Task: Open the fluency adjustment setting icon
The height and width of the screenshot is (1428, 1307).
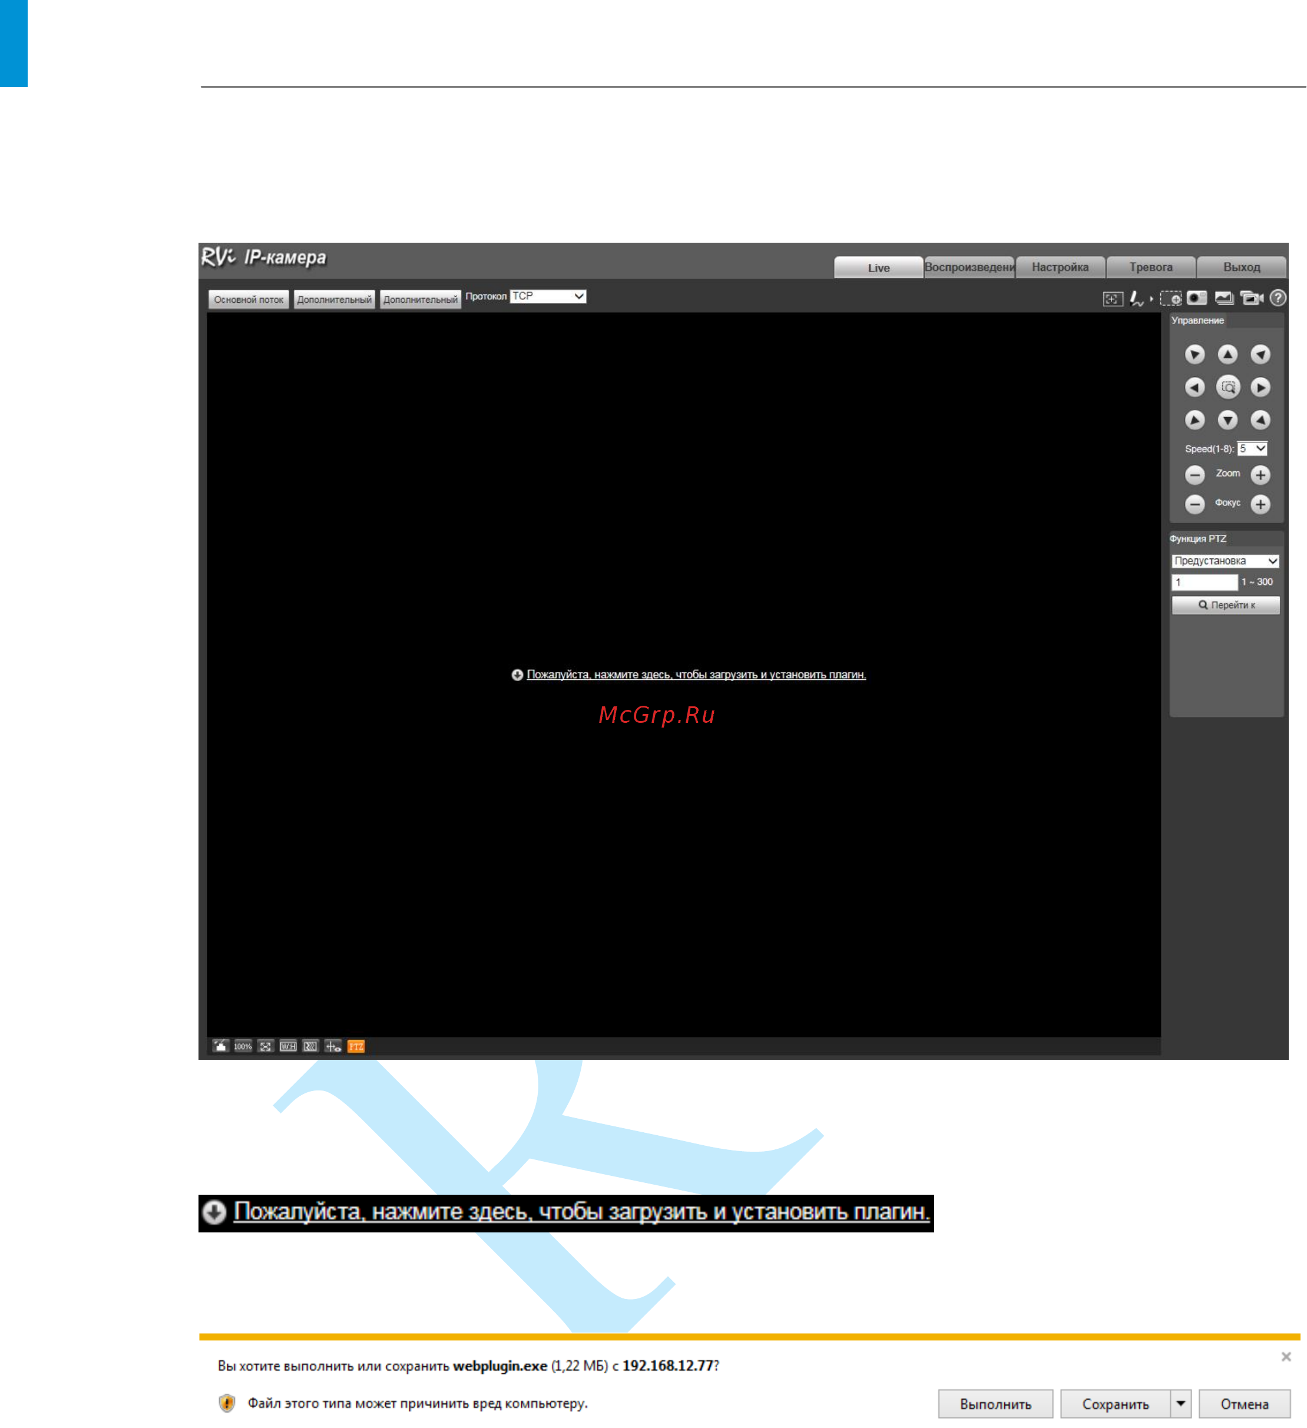Action: tap(310, 1046)
